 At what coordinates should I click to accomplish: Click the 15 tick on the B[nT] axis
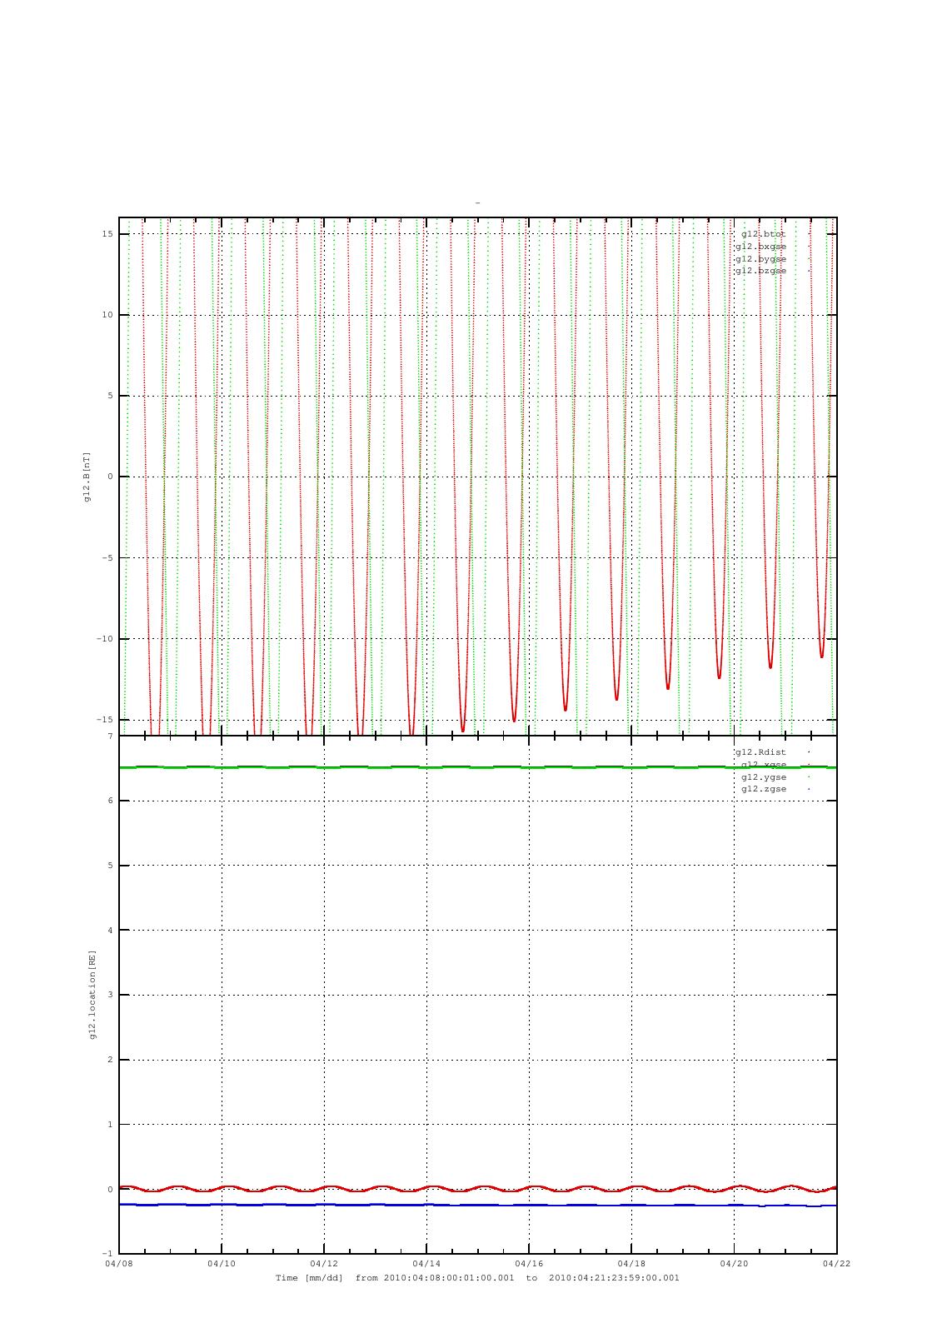click(107, 234)
